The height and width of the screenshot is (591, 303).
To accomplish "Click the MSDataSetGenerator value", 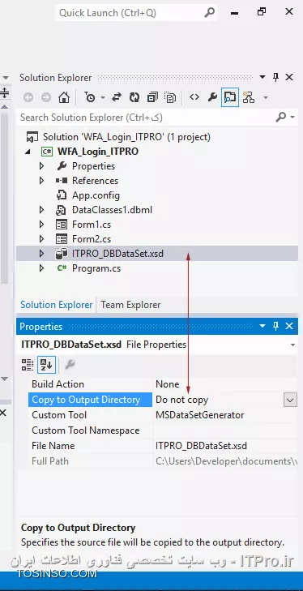I will [x=200, y=415].
